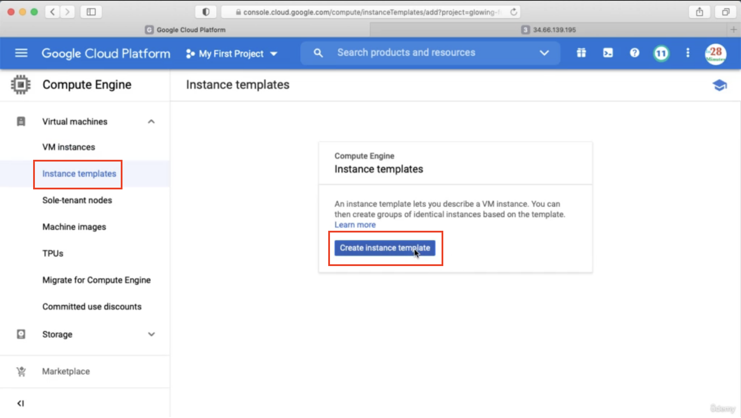This screenshot has height=418, width=741.
Task: Show all Safari tabs overview
Action: click(x=725, y=12)
